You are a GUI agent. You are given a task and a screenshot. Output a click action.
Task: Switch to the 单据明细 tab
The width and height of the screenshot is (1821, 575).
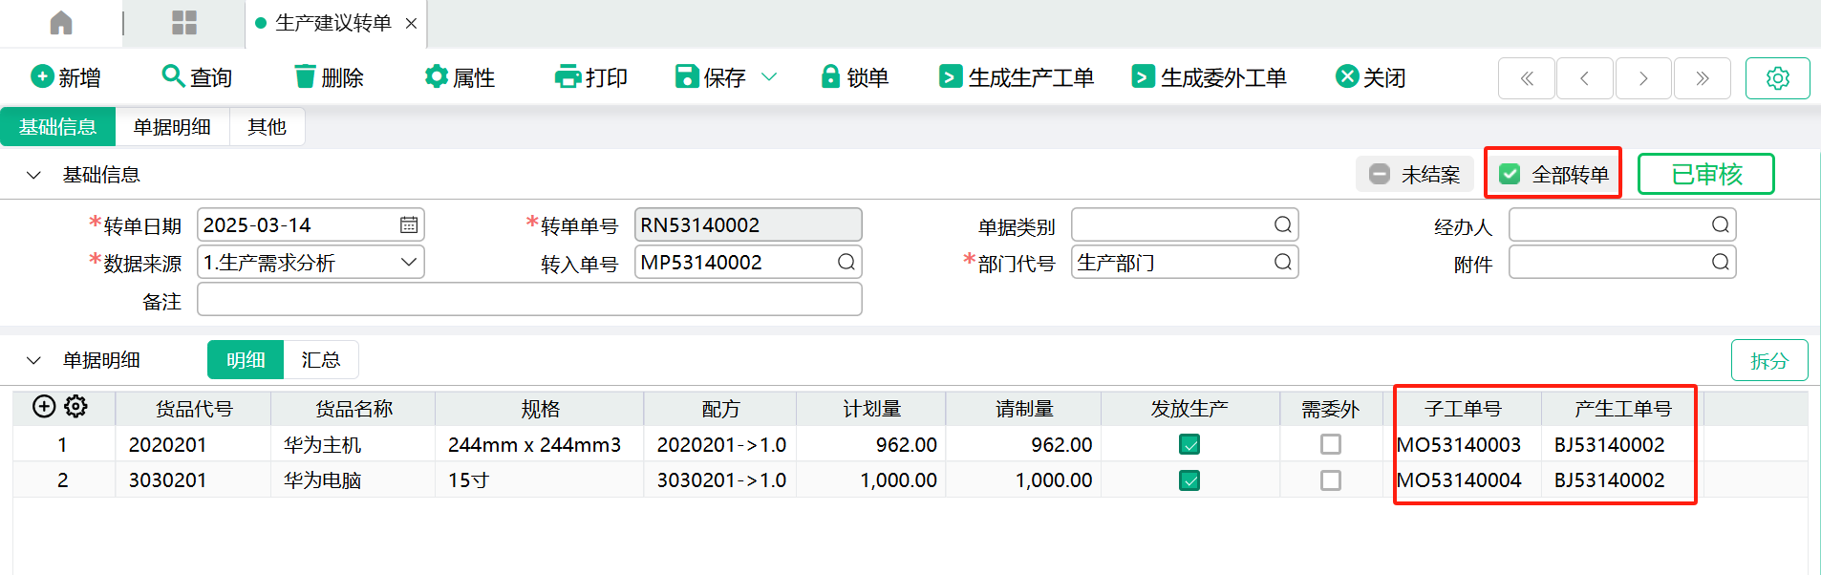click(x=172, y=127)
